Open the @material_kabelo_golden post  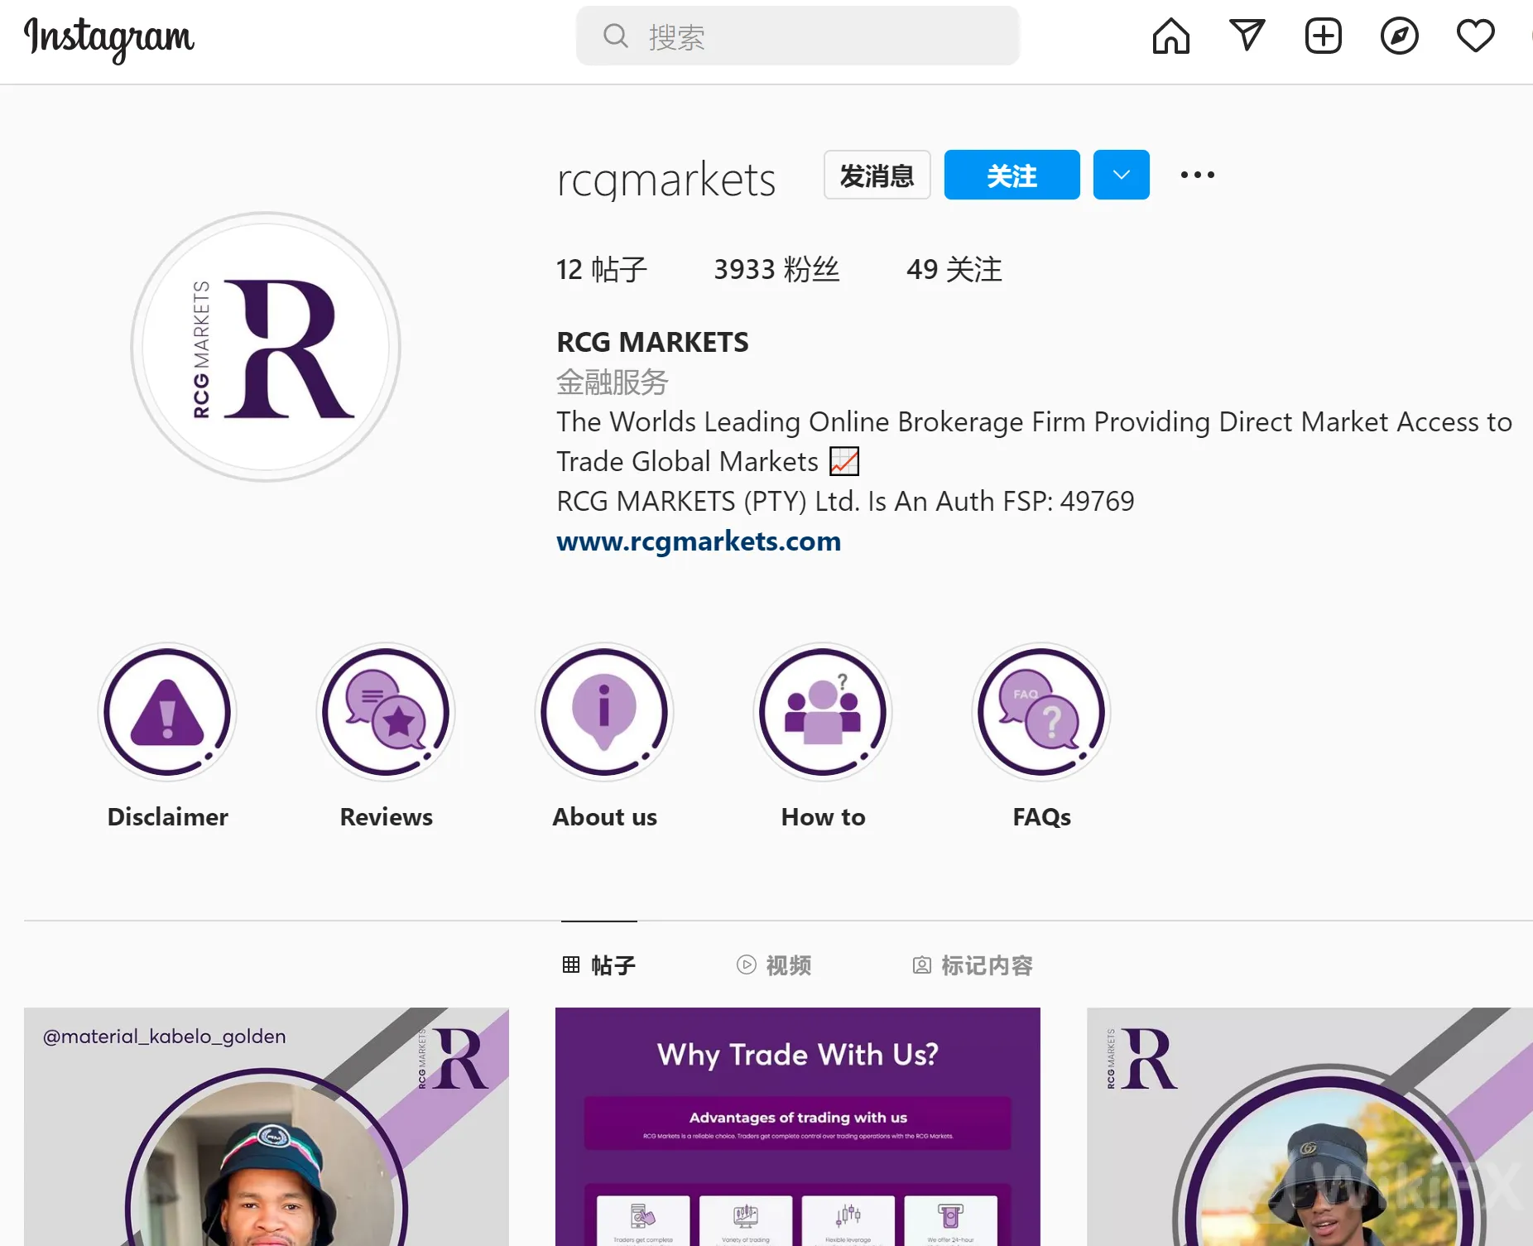pyautogui.click(x=267, y=1127)
